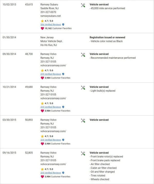
Task: Click the service tools icon on the 10/21/2014 row
Action: point(83,88)
